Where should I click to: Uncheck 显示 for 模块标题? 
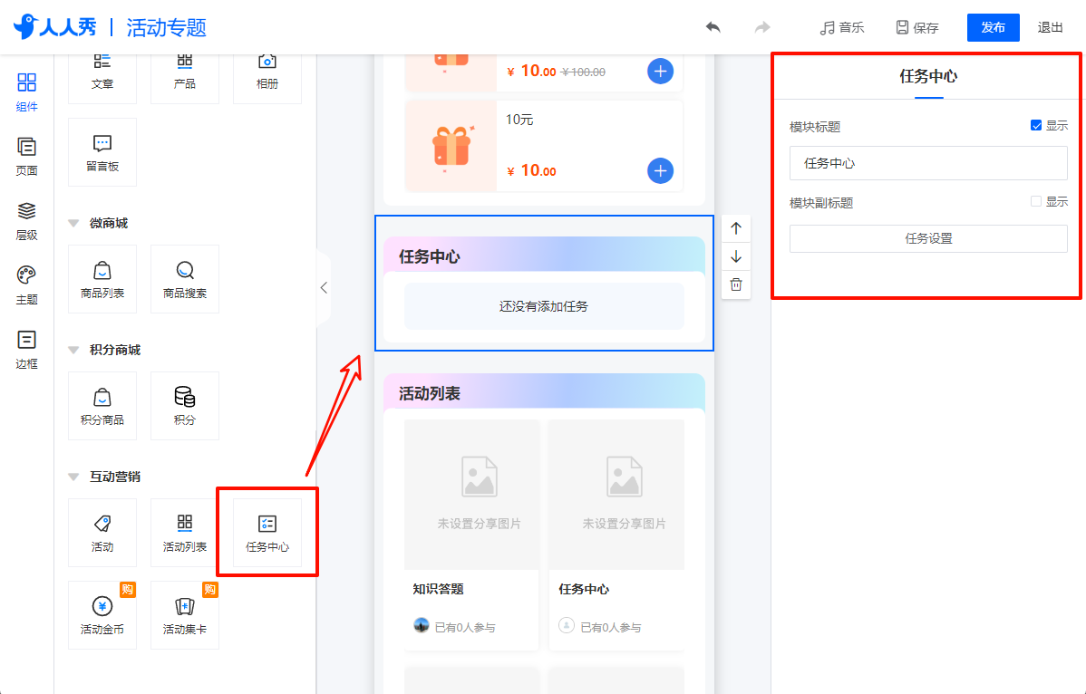[1036, 125]
